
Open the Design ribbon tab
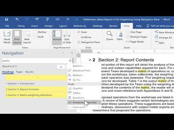coord(48,26)
